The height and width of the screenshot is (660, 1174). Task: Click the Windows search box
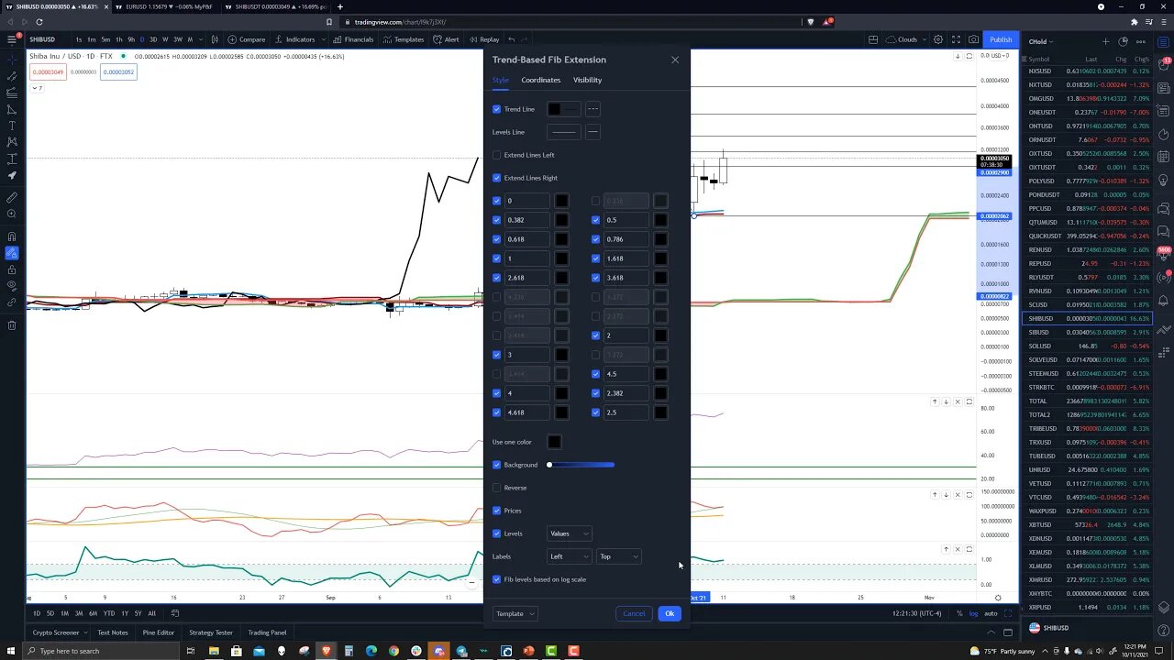(101, 651)
